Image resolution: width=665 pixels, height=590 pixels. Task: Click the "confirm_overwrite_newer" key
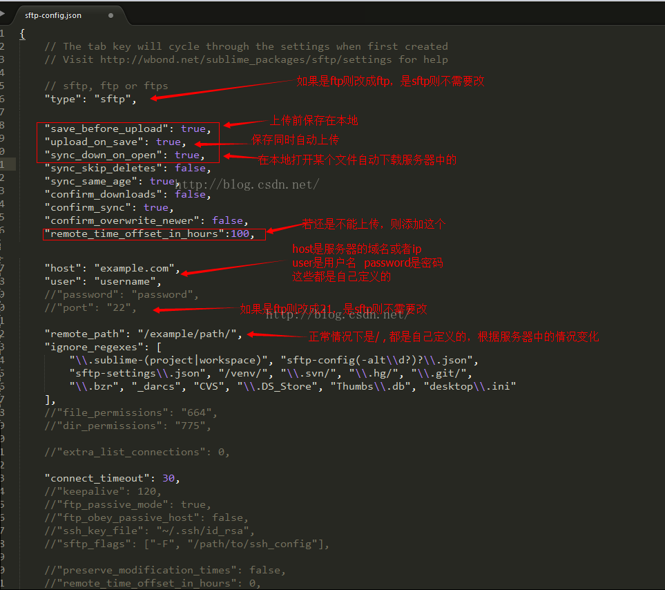(x=122, y=220)
